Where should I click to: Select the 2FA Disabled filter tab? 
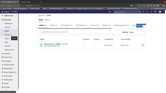tap(81, 25)
